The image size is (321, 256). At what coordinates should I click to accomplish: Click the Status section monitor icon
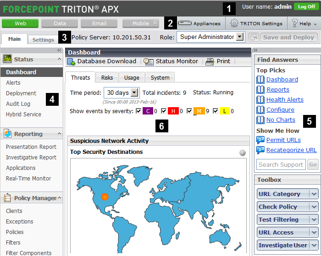pyautogui.click(x=7, y=59)
